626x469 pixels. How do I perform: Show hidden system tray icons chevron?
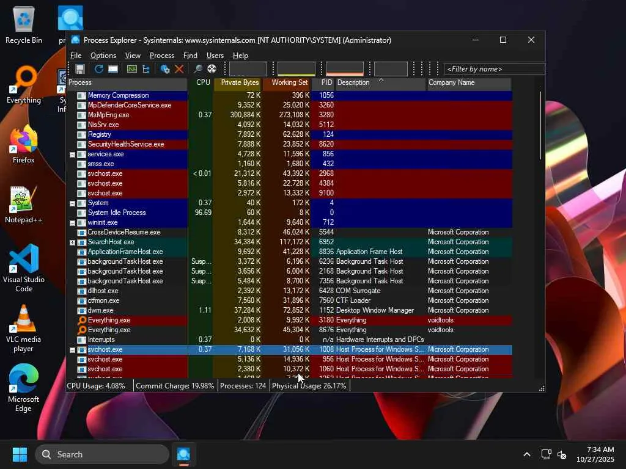pyautogui.click(x=526, y=454)
